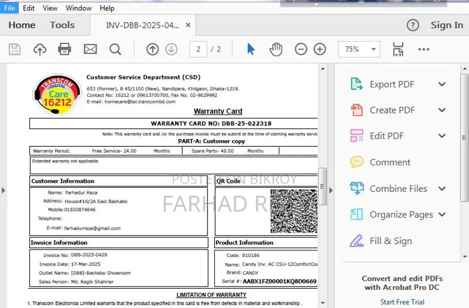Click document scrollbar up arrow
Viewport: 469px width, 308px height.
(x=323, y=68)
